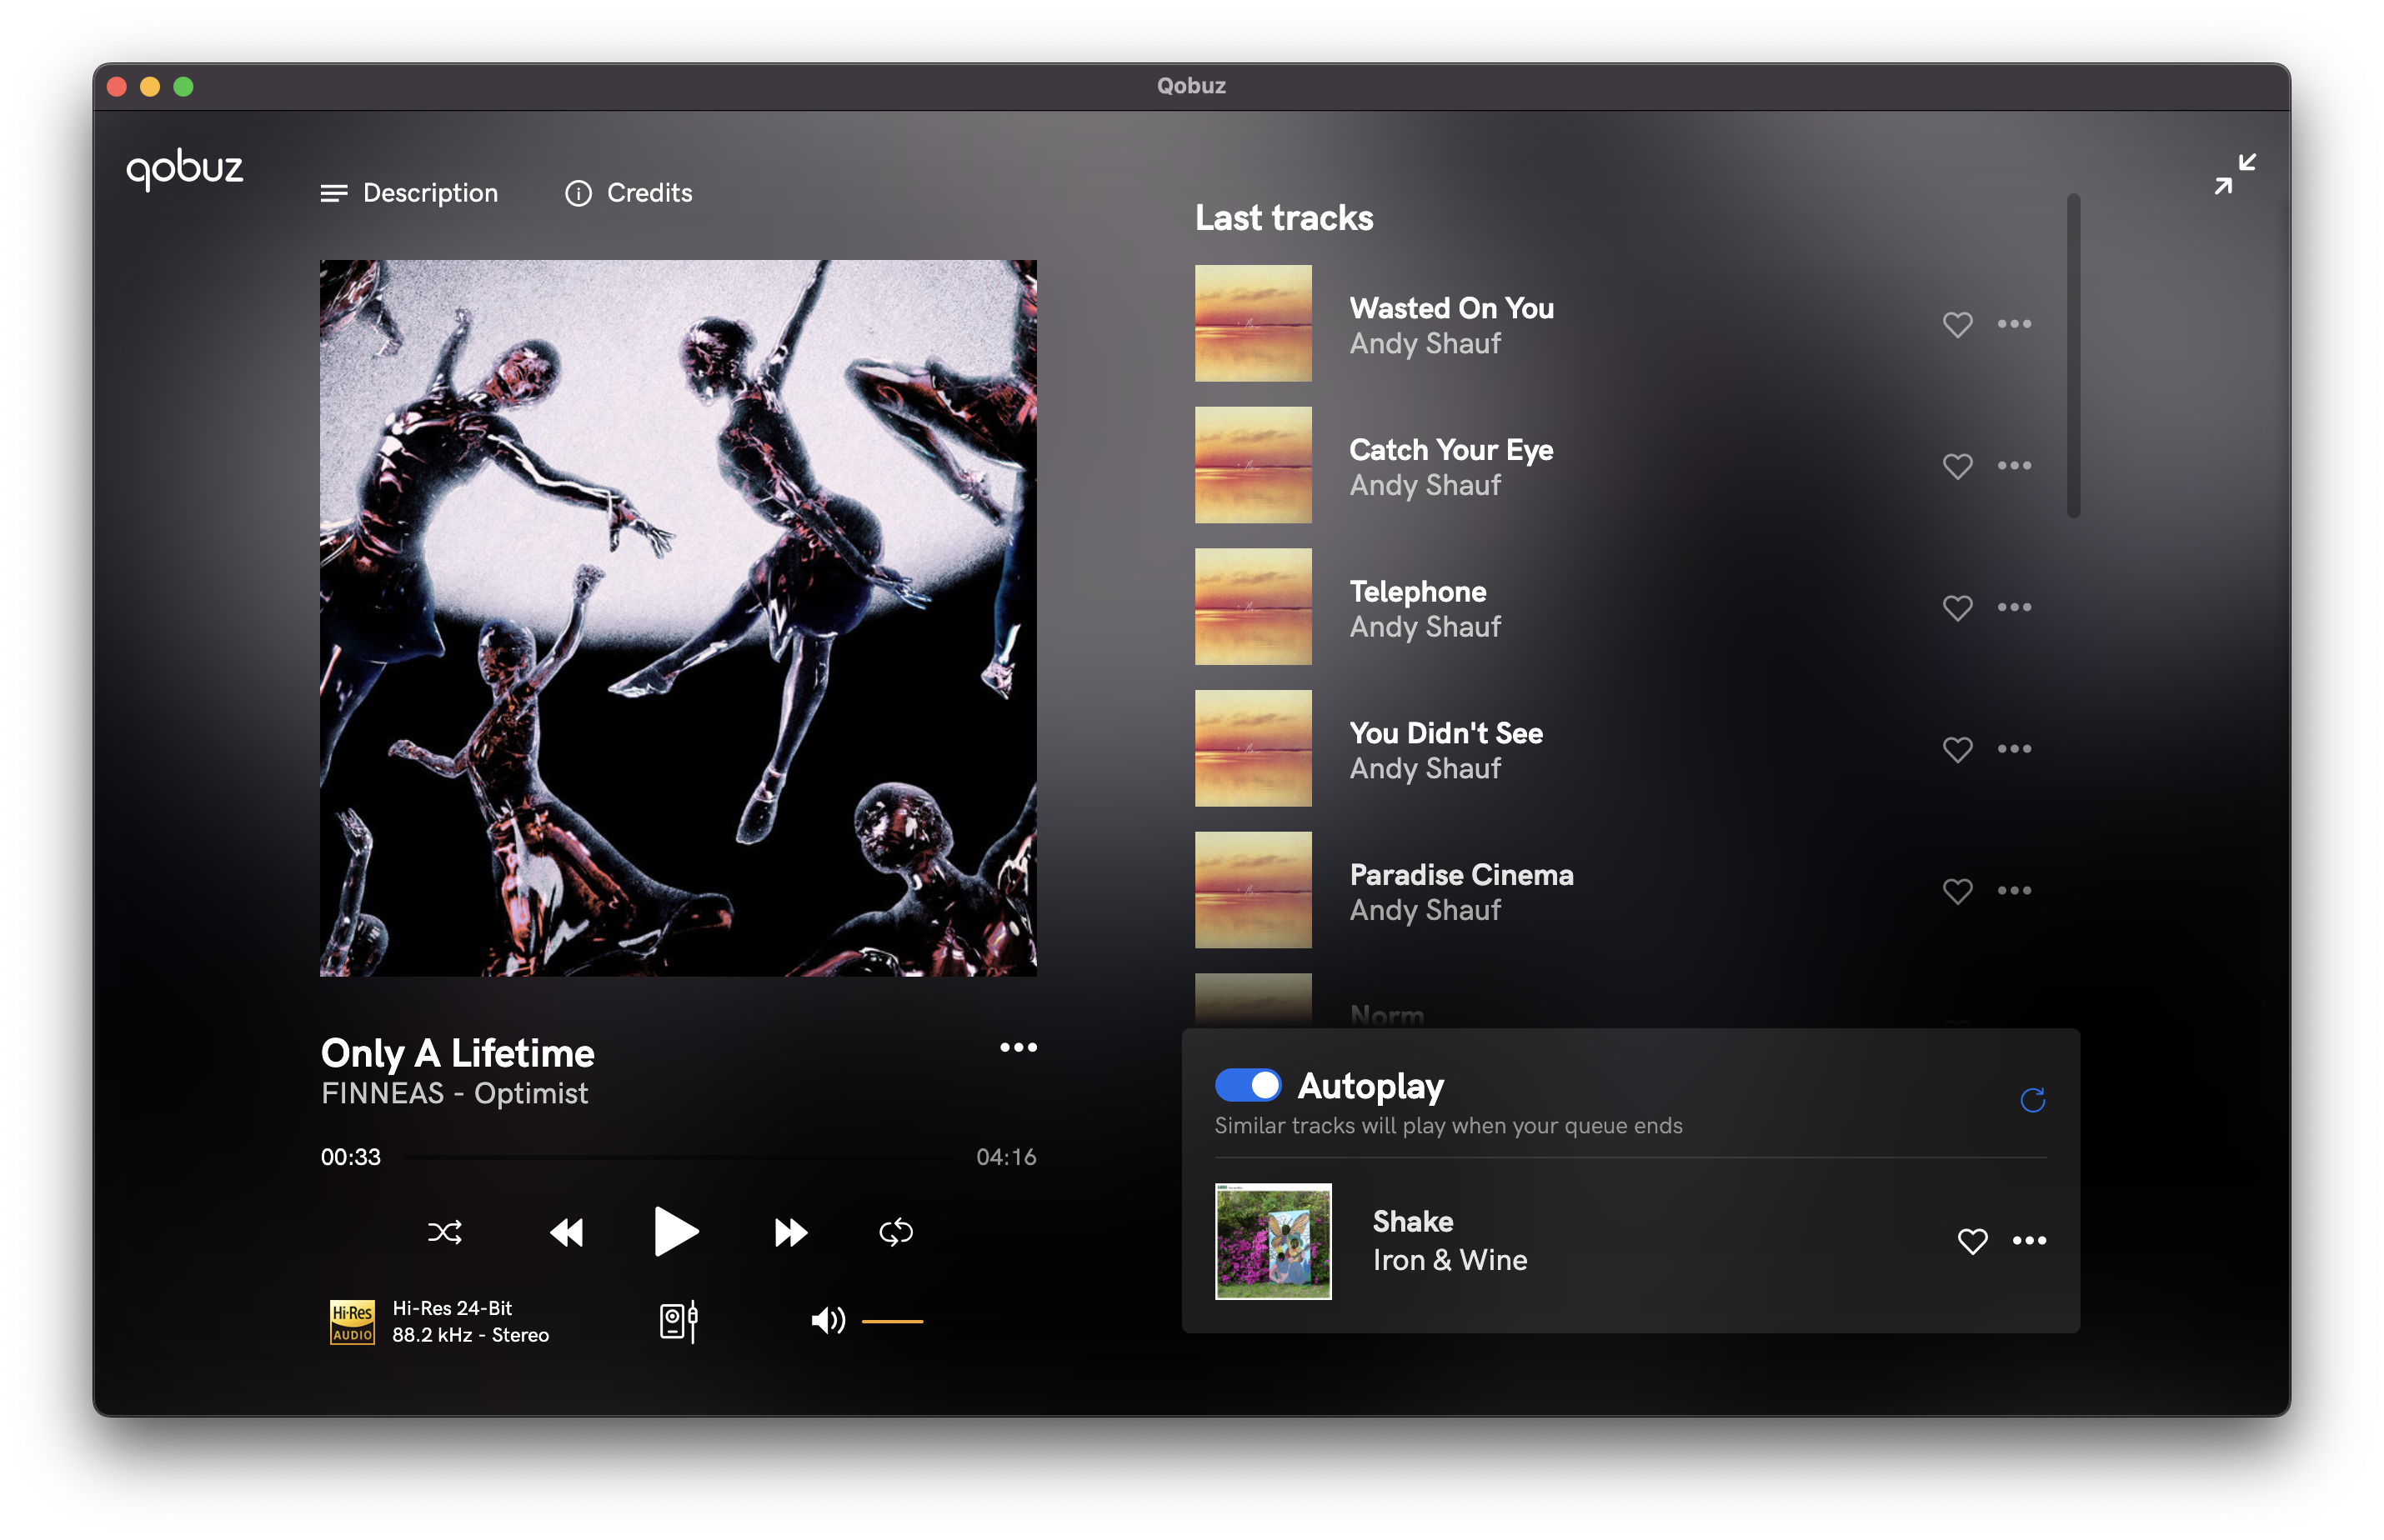Exit the fullscreen player view

pyautogui.click(x=2234, y=174)
